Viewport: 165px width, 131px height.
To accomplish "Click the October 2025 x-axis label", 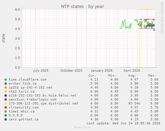I will (x=71, y=71).
